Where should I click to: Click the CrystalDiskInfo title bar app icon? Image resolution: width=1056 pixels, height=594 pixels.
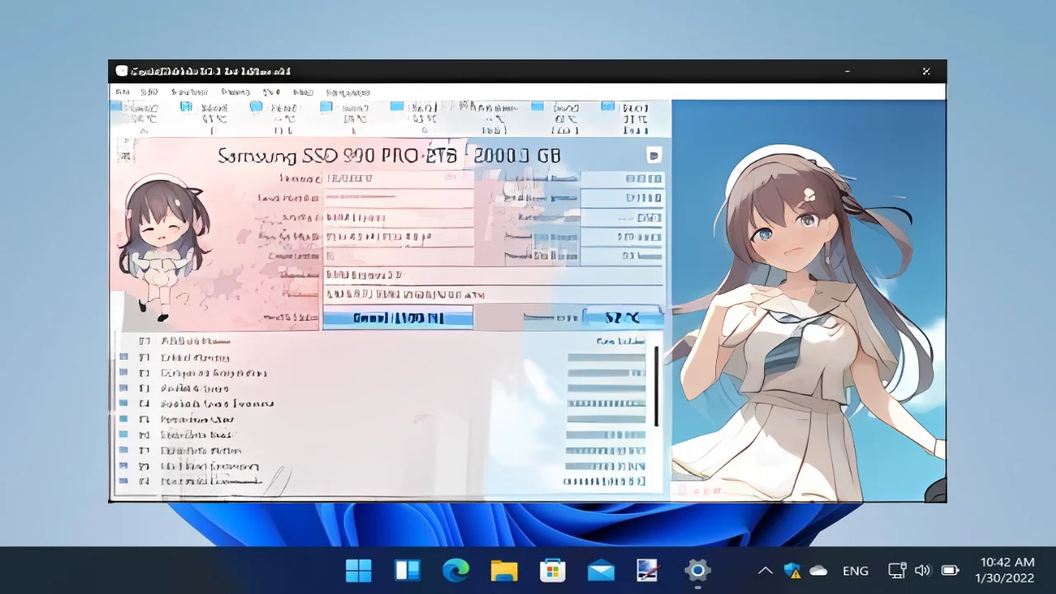(x=121, y=71)
